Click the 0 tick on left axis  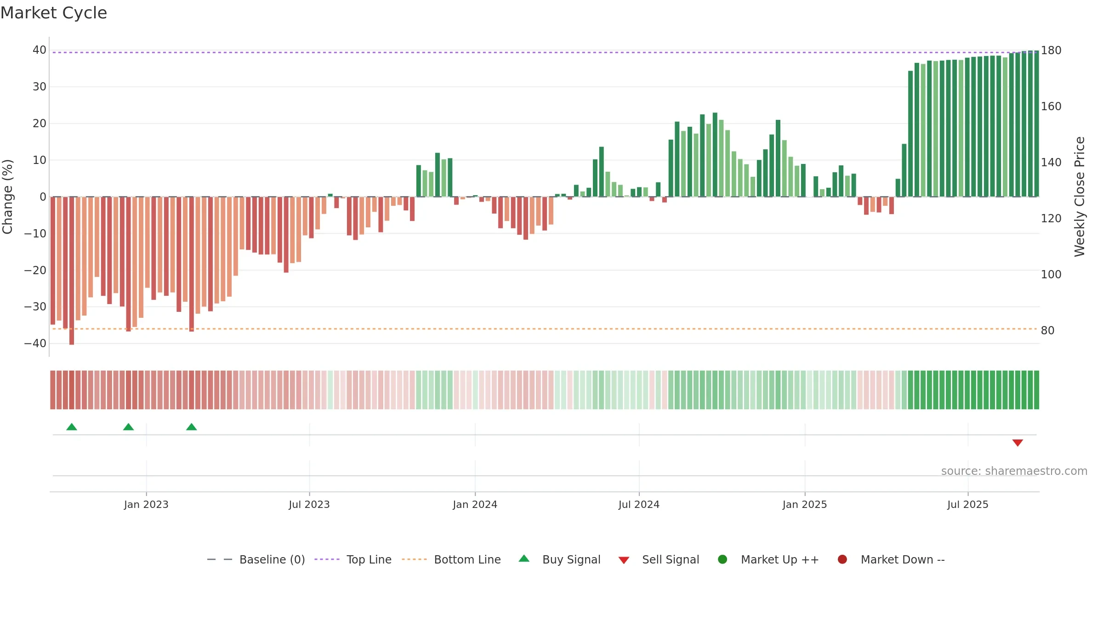(x=43, y=197)
